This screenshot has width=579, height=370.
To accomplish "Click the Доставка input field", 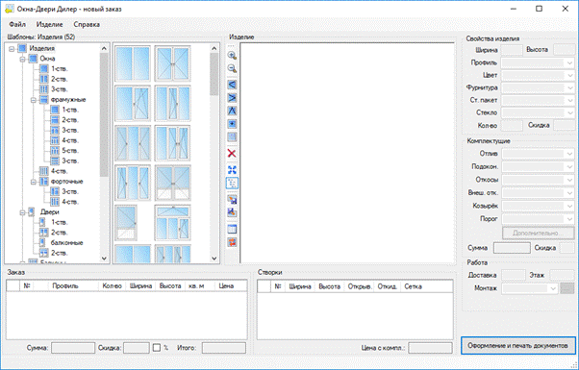I will click(x=514, y=275).
